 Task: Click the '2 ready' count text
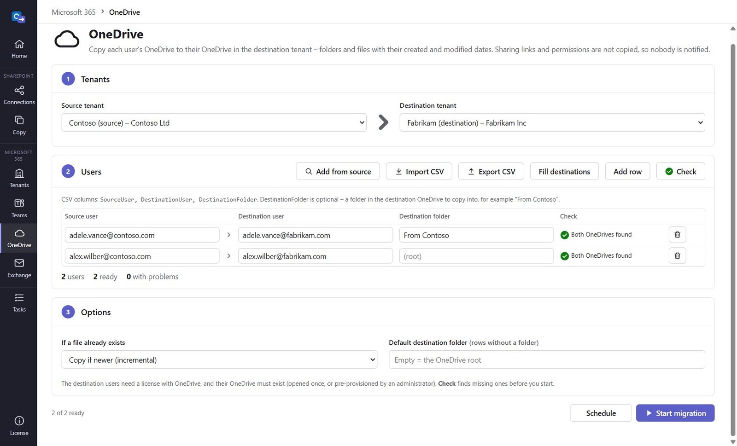pyautogui.click(x=105, y=277)
